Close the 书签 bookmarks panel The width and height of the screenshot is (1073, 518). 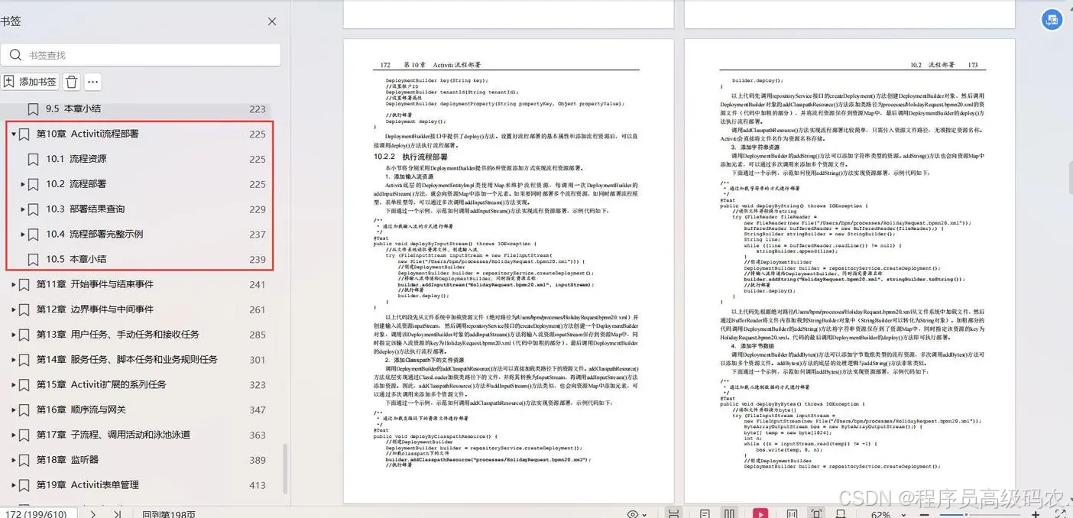tap(273, 22)
